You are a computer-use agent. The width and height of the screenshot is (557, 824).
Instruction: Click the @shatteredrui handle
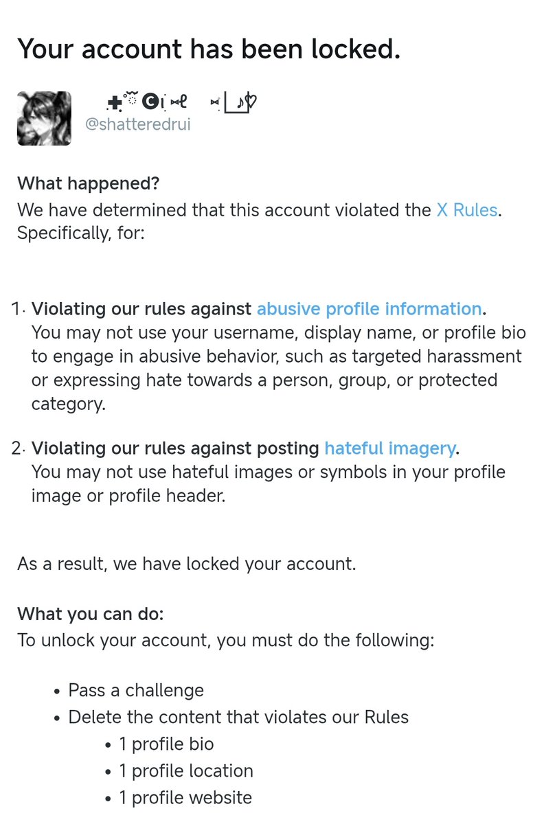(137, 124)
